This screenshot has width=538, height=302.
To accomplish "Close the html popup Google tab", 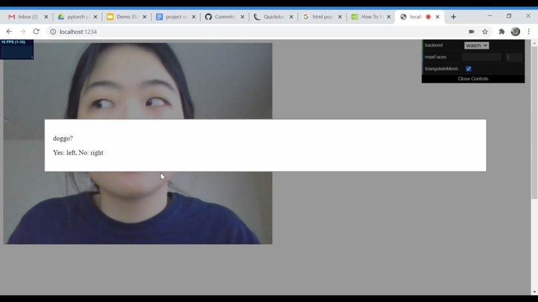I will (x=340, y=17).
